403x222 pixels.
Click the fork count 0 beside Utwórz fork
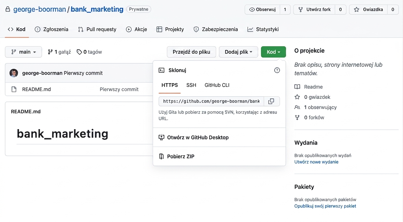(x=340, y=10)
